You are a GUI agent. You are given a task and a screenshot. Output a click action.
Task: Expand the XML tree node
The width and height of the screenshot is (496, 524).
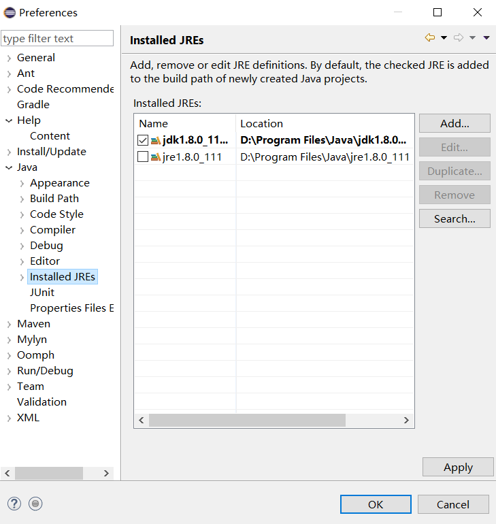coord(9,418)
